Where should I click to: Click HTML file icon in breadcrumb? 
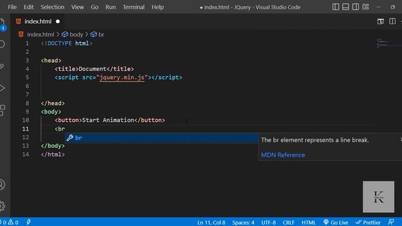21,35
